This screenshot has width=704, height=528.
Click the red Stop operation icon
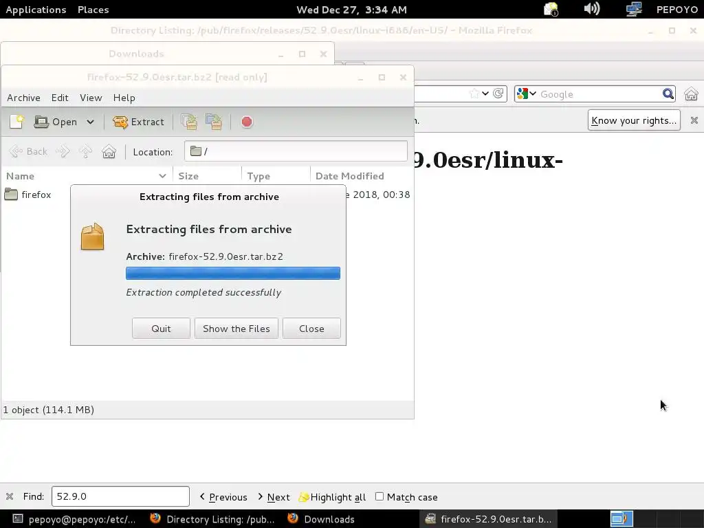tap(247, 122)
